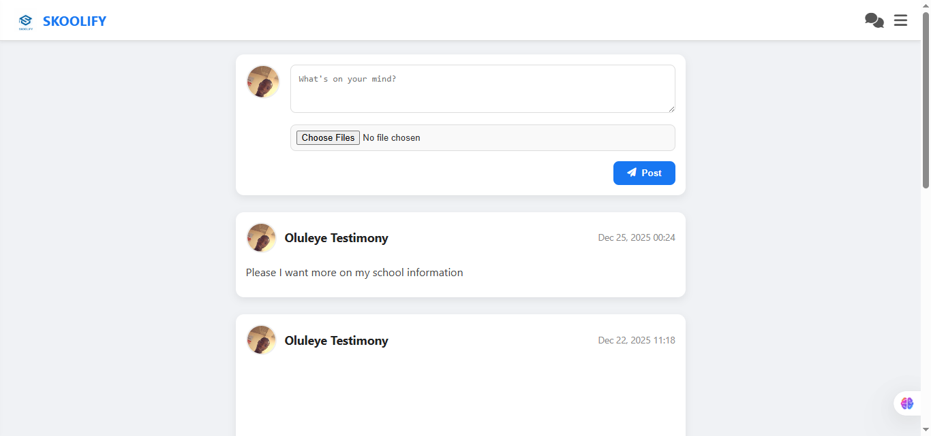Screen dimensions: 931x436
Task: Open Oluleye Testimony's name on the Dec 22 post
Action: coord(336,341)
